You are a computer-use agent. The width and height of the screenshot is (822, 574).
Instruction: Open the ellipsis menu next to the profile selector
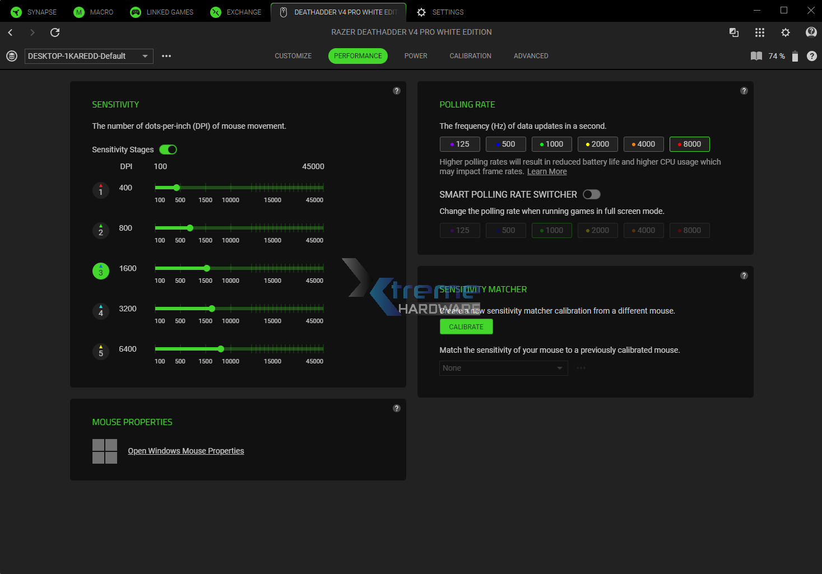click(x=166, y=56)
